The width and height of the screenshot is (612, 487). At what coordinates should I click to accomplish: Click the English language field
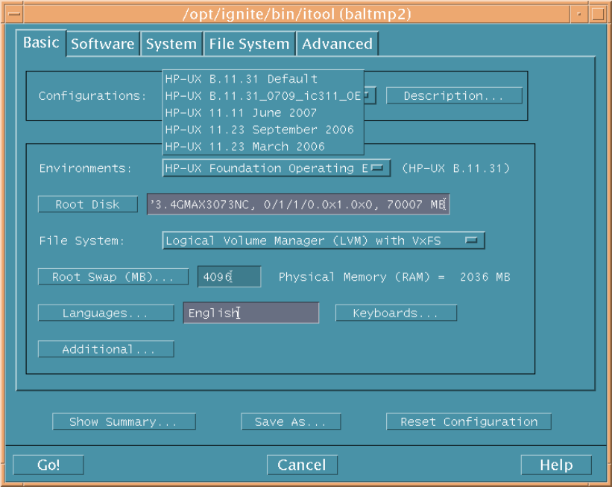point(251,313)
